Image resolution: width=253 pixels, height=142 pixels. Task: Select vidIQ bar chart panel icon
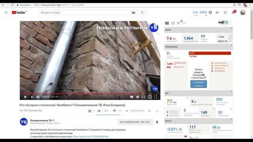[x=173, y=23]
